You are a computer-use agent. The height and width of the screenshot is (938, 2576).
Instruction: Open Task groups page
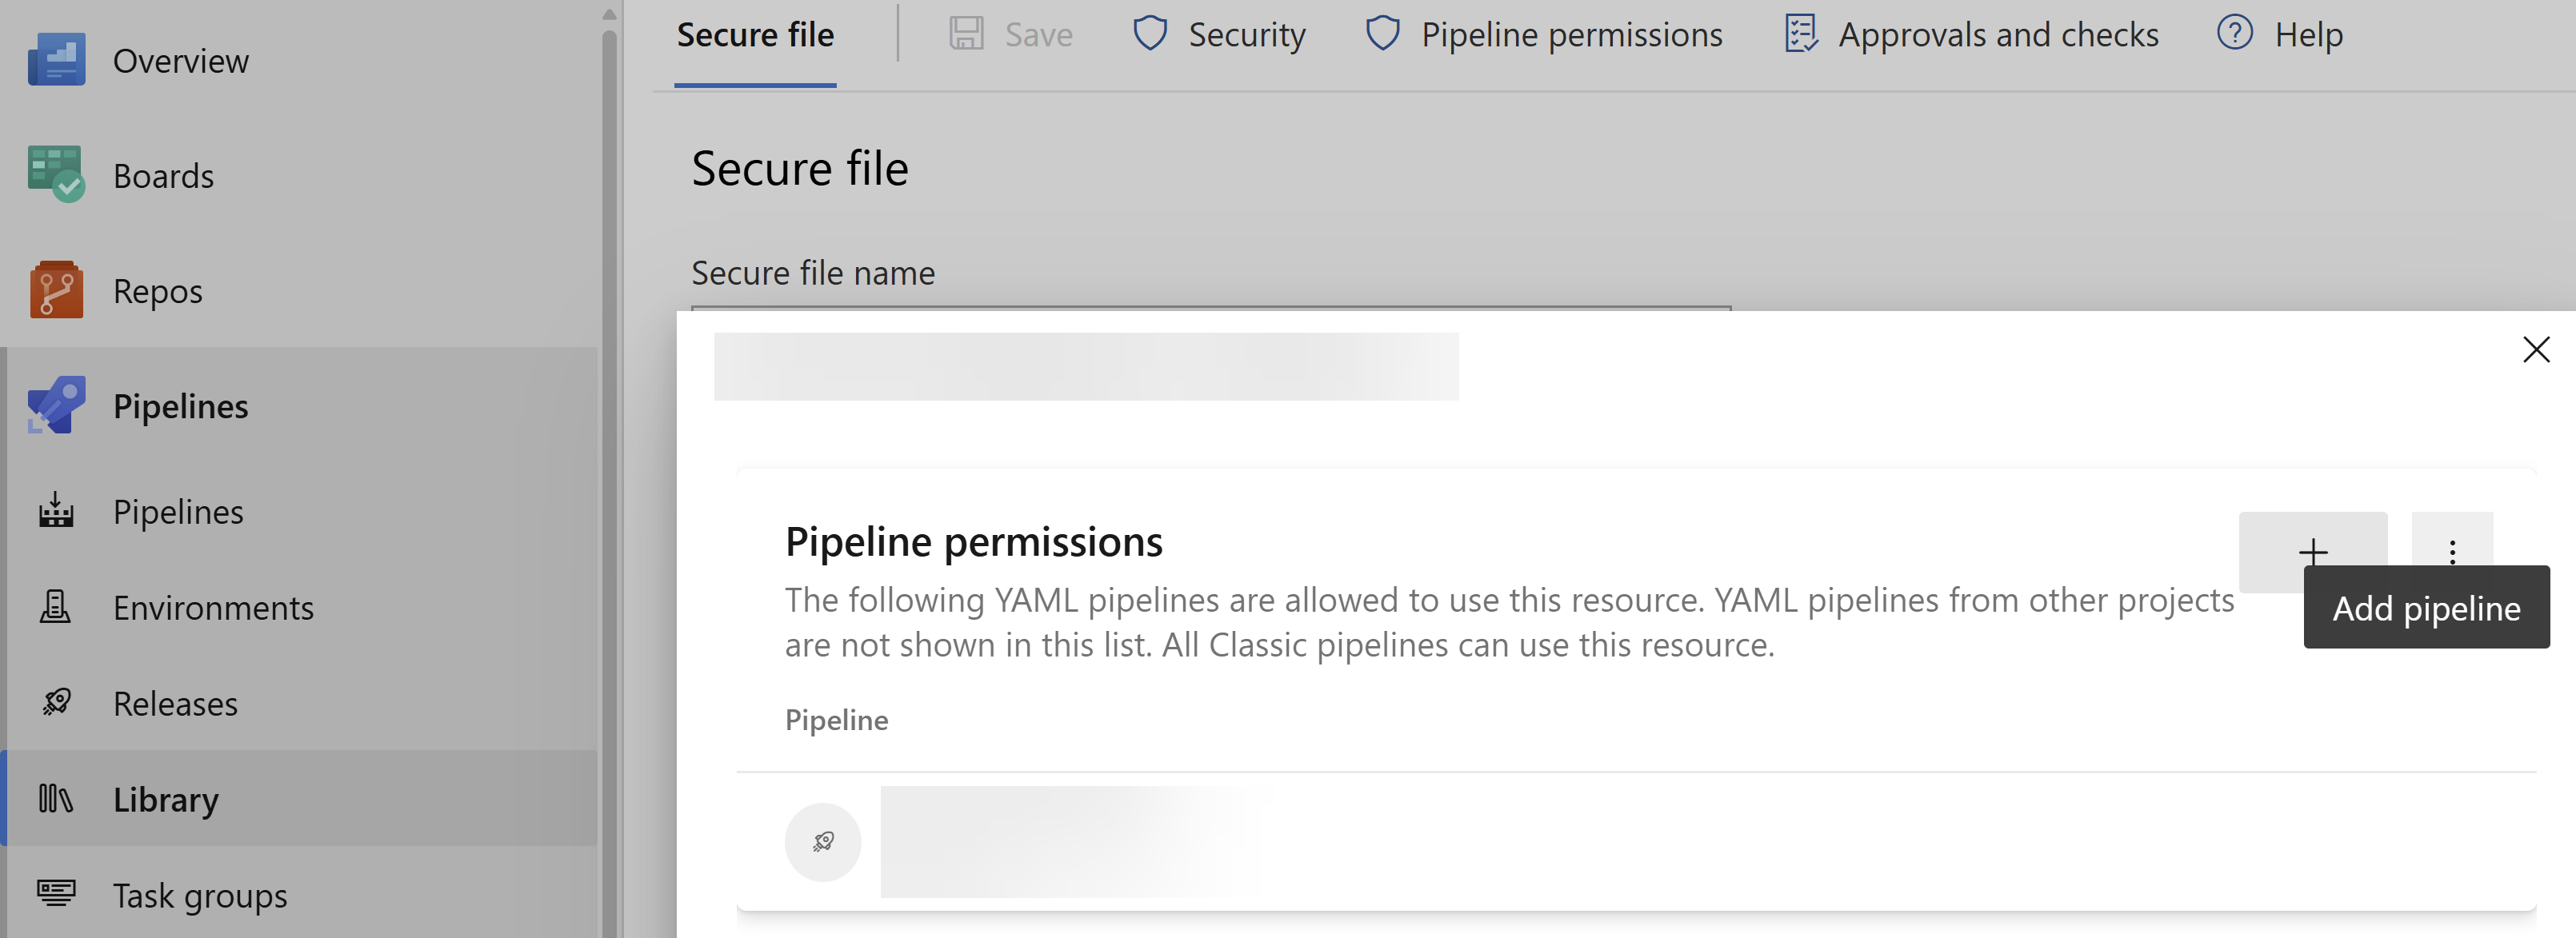tap(199, 895)
